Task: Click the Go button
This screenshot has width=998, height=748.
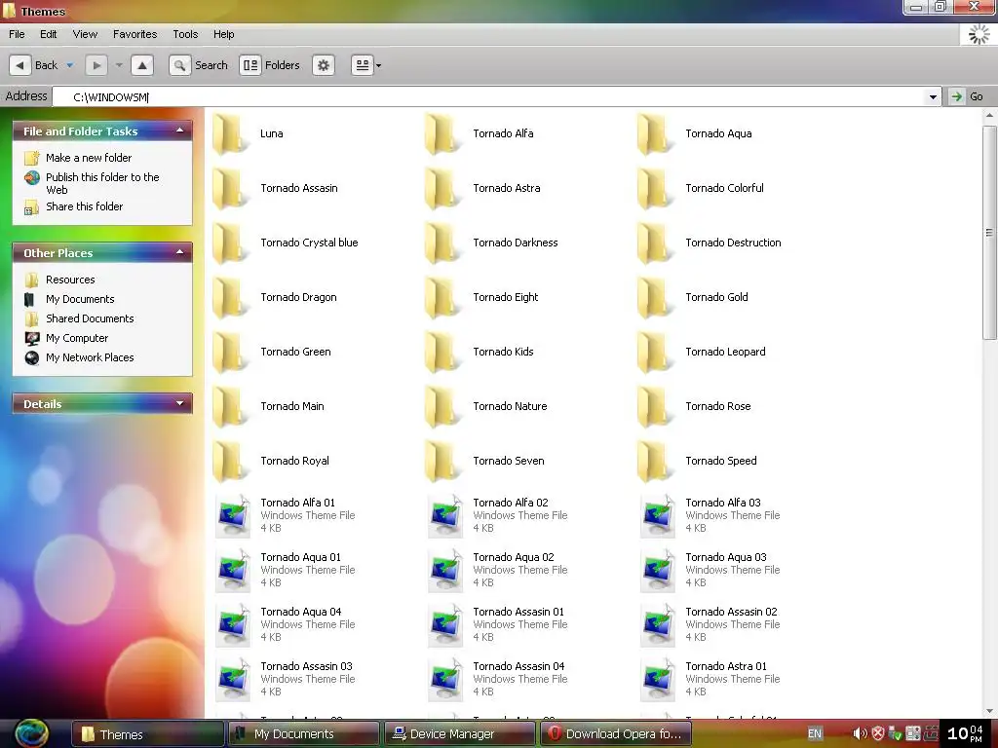Action: coord(968,96)
